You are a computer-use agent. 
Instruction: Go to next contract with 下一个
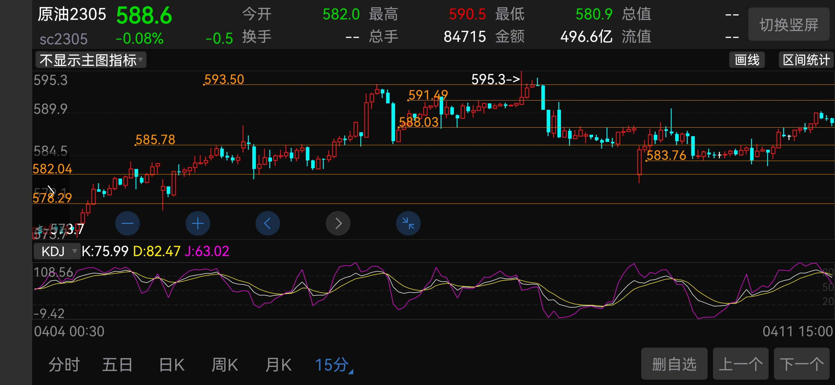(x=802, y=364)
